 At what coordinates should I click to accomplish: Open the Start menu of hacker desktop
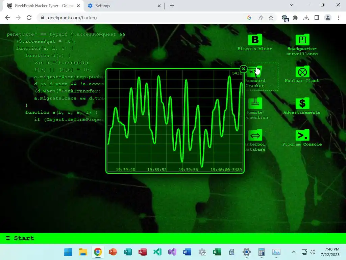click(20, 238)
